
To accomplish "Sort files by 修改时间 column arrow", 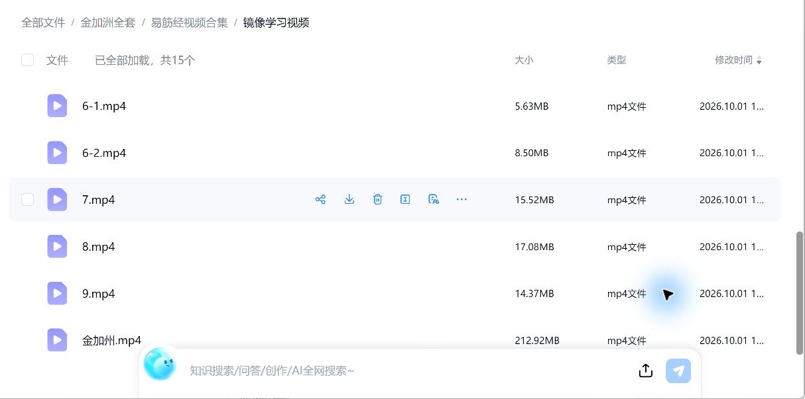I will [759, 61].
